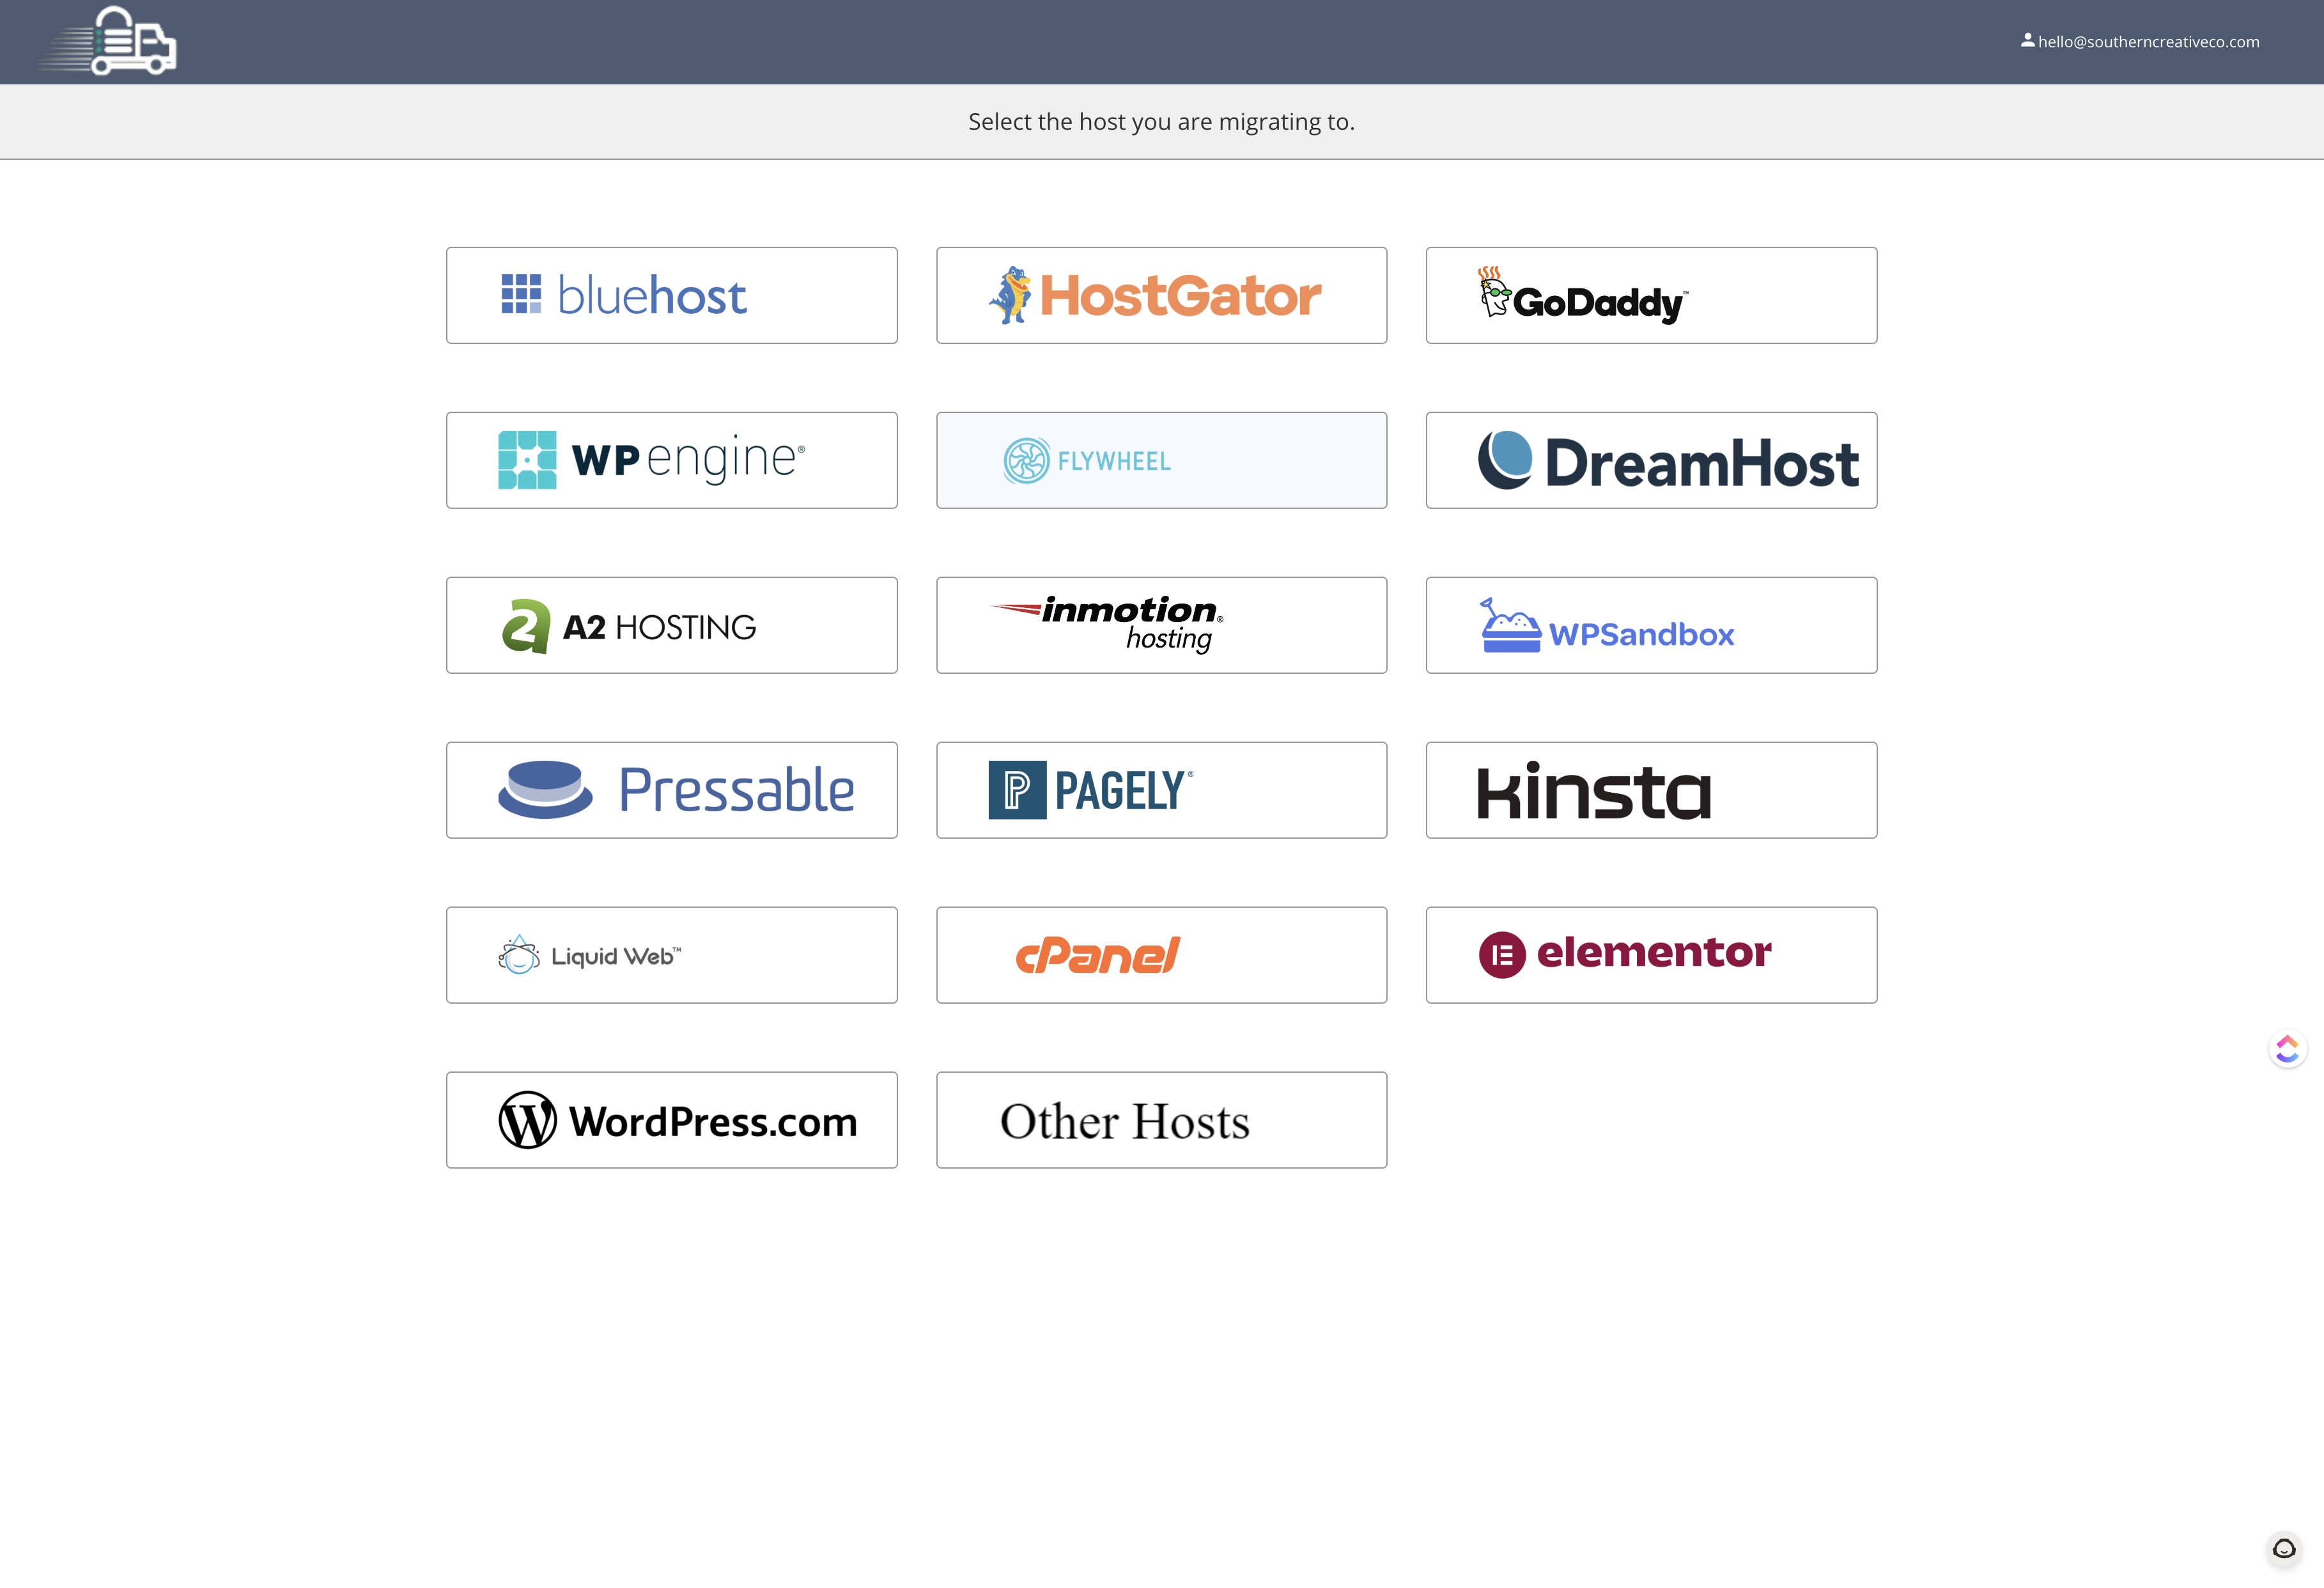This screenshot has width=2324, height=1588.
Task: Pick Pagely as migration destination
Action: click(x=1161, y=790)
